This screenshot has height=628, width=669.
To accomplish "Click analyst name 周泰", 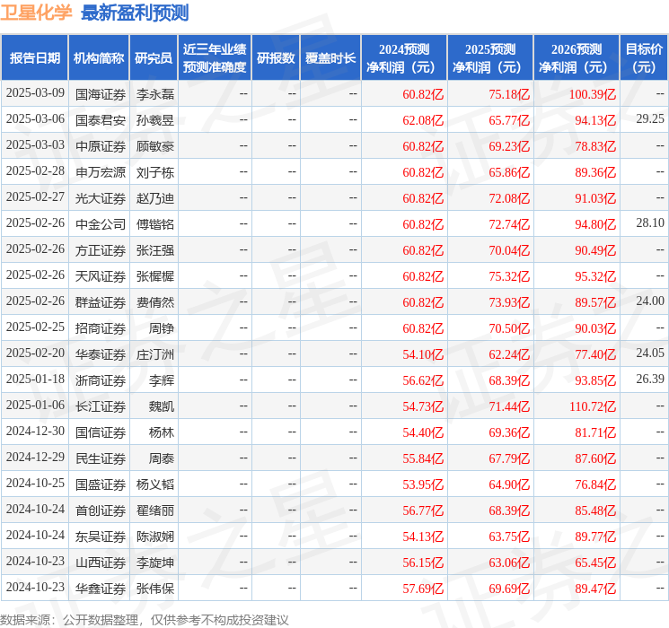I will [162, 458].
